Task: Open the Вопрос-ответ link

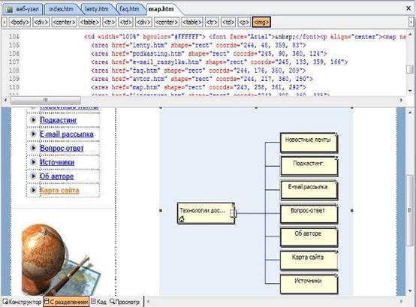Action: [62, 148]
